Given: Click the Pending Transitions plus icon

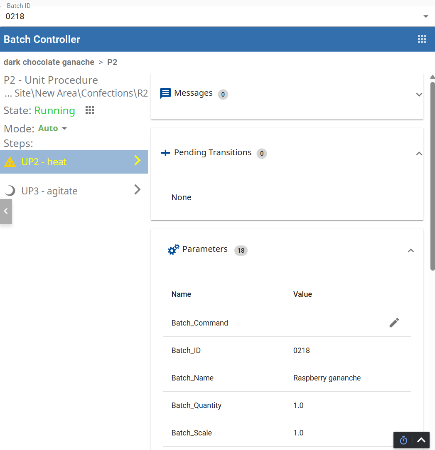Looking at the screenshot, I should tap(165, 153).
